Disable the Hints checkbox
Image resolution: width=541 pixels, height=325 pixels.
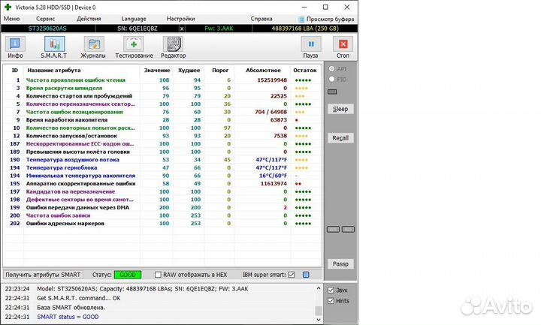(331, 300)
